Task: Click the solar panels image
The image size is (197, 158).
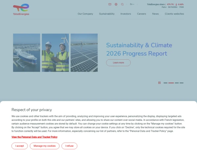Action: coord(84,53)
